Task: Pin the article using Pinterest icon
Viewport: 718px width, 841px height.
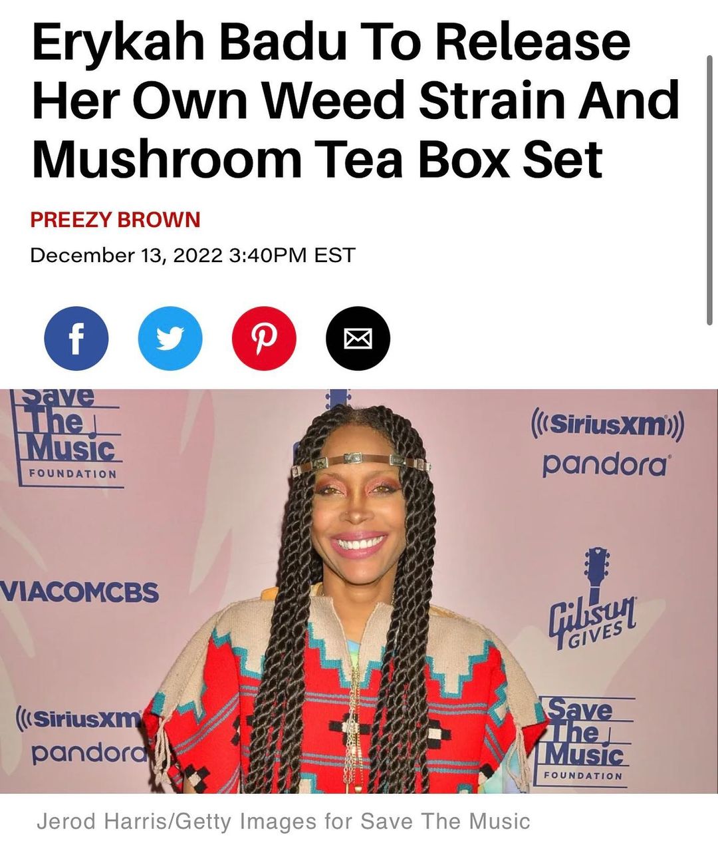Action: pyautogui.click(x=264, y=338)
